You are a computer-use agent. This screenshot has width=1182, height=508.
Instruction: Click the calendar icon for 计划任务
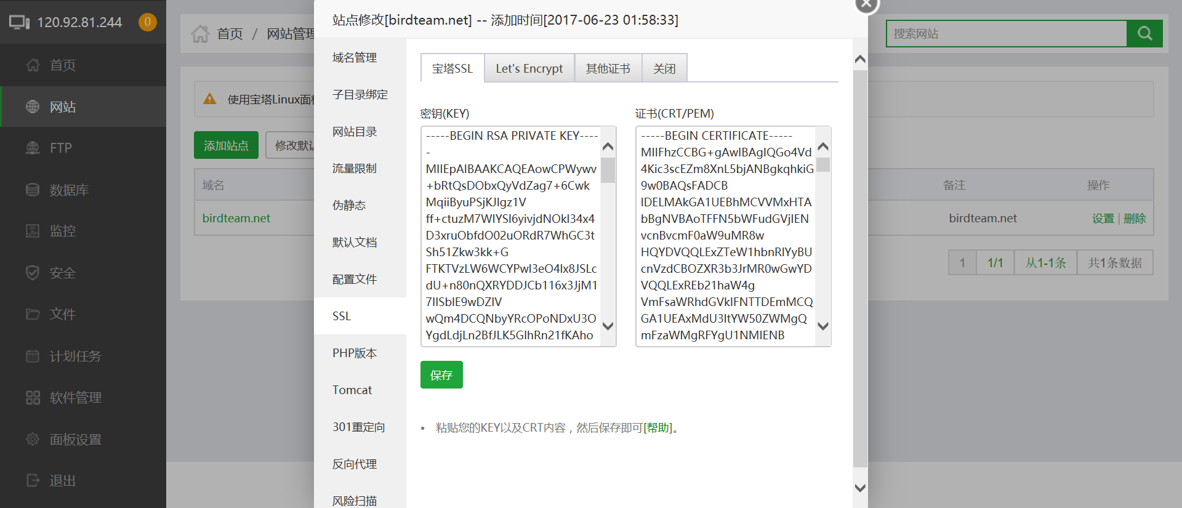33,356
